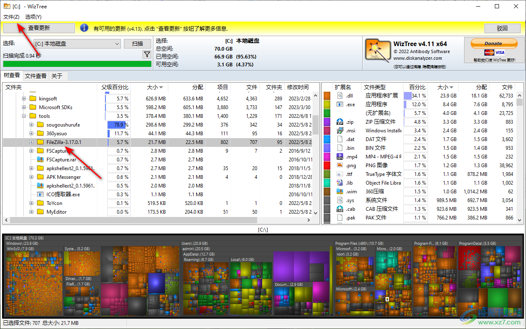
Task: Click the ToYcon folder icon
Action: point(40,203)
